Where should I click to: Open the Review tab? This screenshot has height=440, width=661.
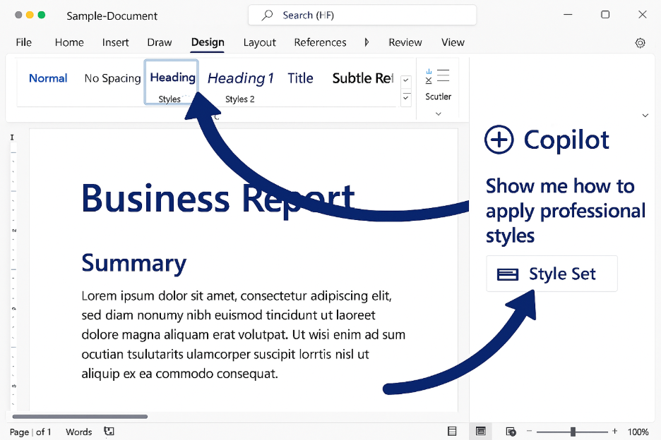[405, 42]
